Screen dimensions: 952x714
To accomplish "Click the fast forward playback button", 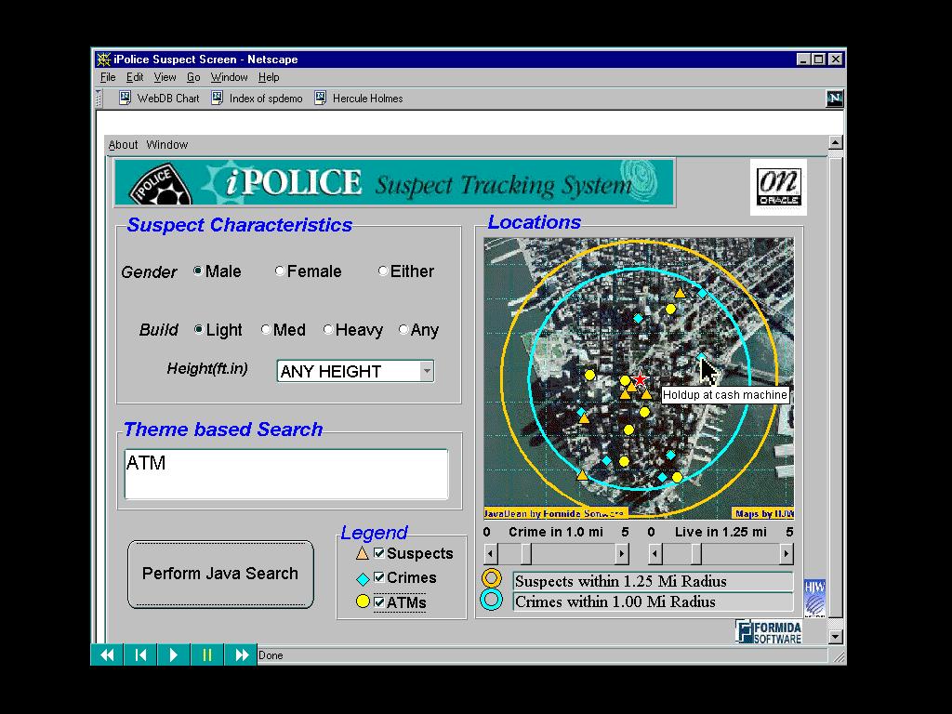I will point(241,654).
